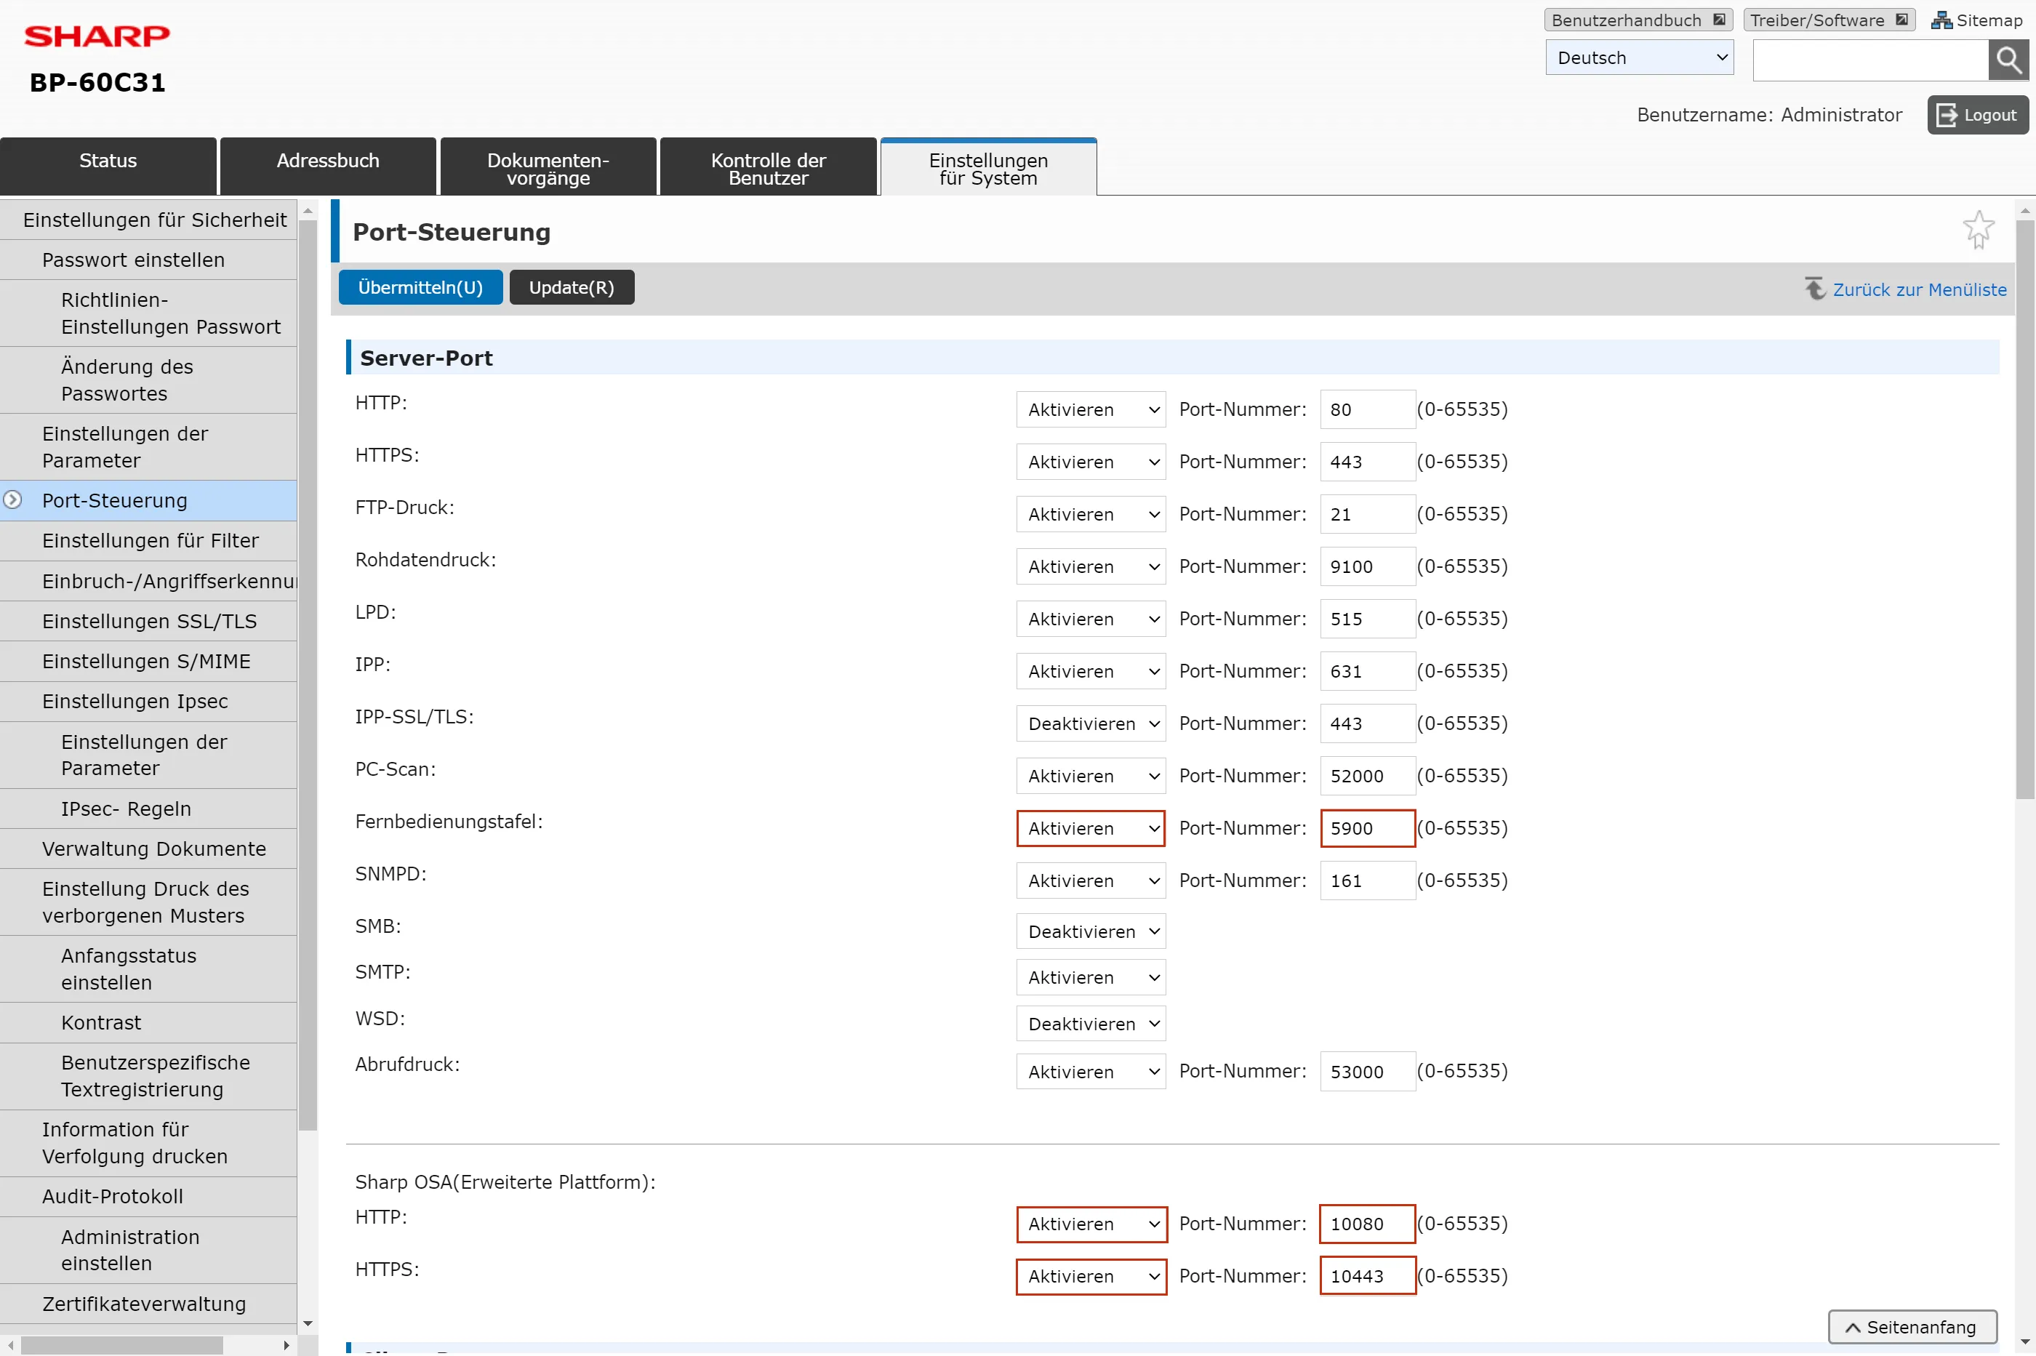Image resolution: width=2036 pixels, height=1356 pixels.
Task: Open SMB Deaktivieren dropdown
Action: point(1091,931)
